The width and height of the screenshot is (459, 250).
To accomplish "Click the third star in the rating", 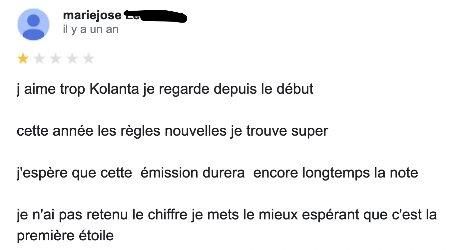I will pos(56,59).
